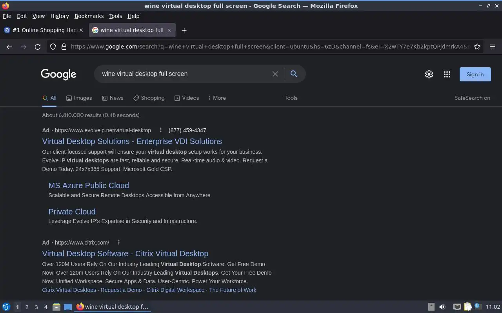The height and width of the screenshot is (313, 502).
Task: Close the Online Shopping Hack tab
Action: (x=81, y=30)
